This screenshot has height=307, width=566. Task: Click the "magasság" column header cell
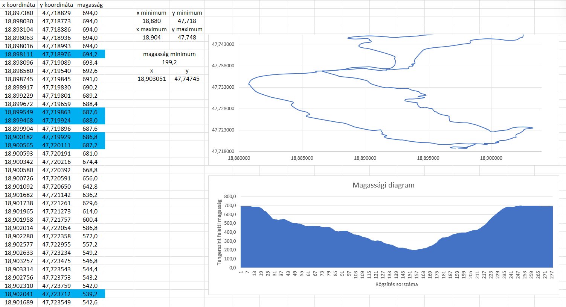[x=90, y=5]
